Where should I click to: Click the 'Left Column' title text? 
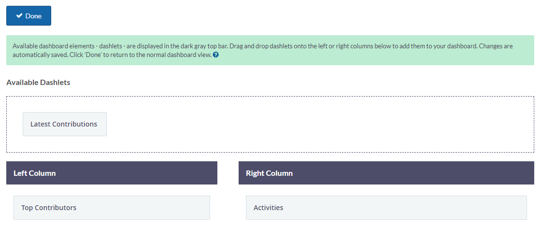34,173
